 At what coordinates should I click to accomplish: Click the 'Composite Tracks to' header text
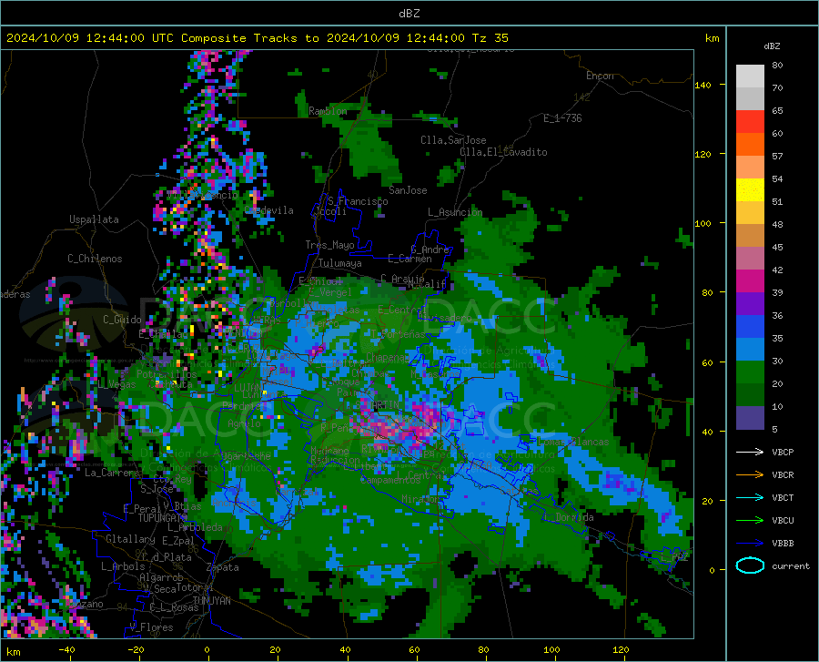pos(249,38)
